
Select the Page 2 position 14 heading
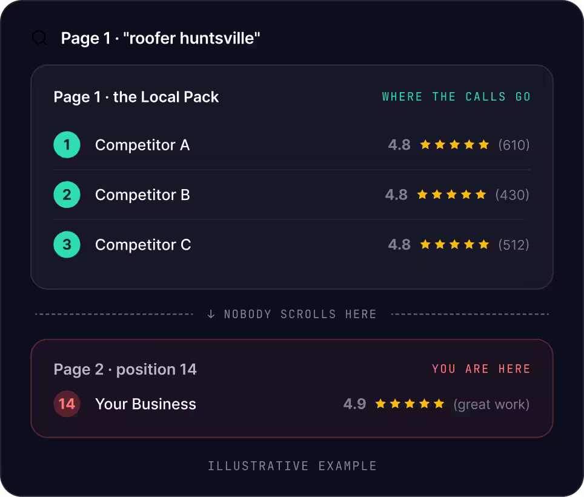point(125,369)
